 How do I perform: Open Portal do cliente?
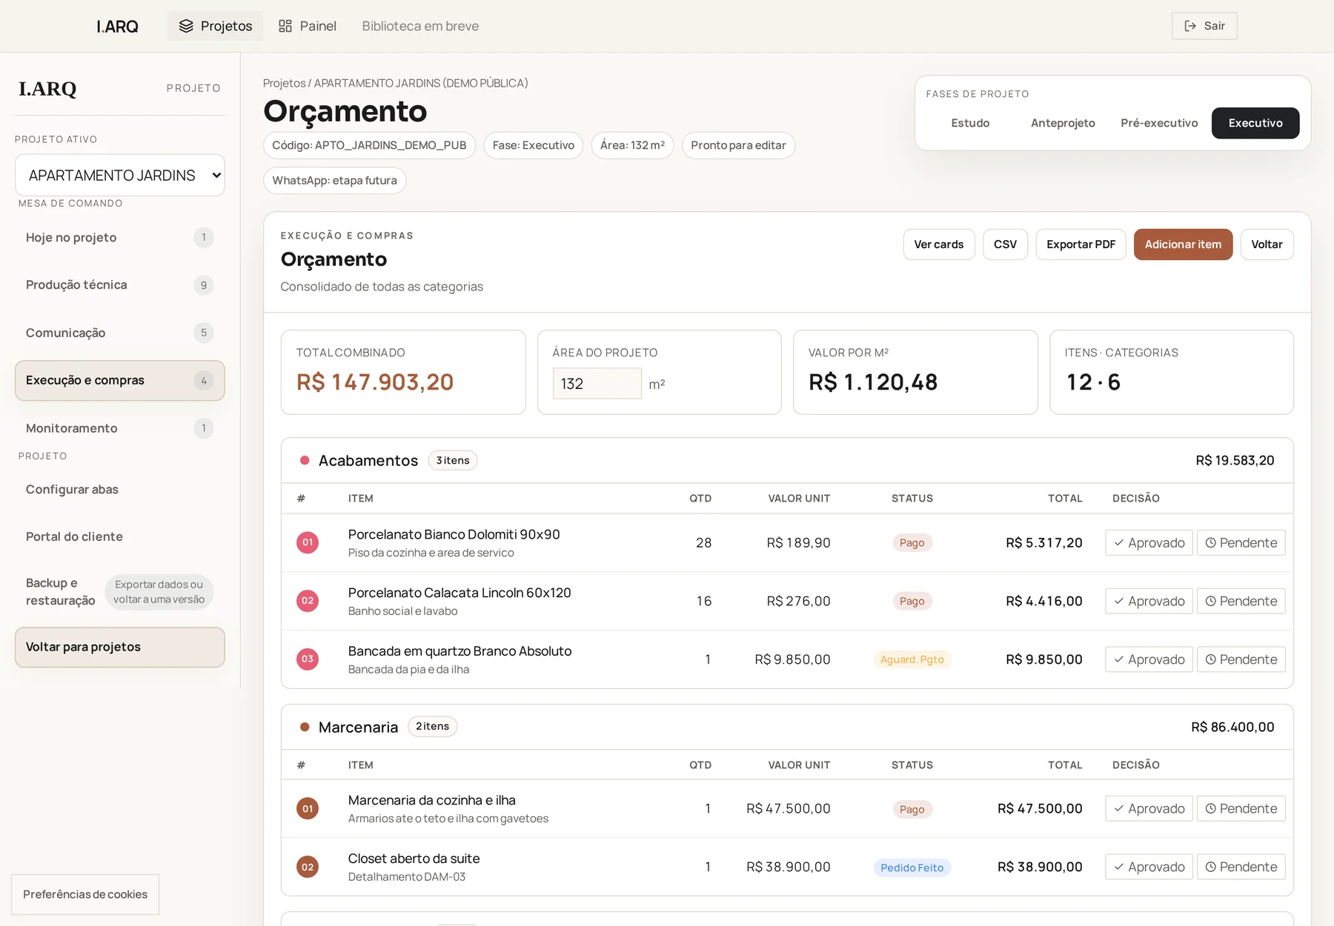pyautogui.click(x=120, y=536)
